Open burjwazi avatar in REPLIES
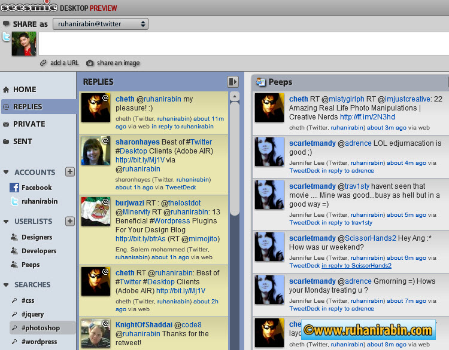Image resolution: width=449 pixels, height=350 pixels. [96, 211]
